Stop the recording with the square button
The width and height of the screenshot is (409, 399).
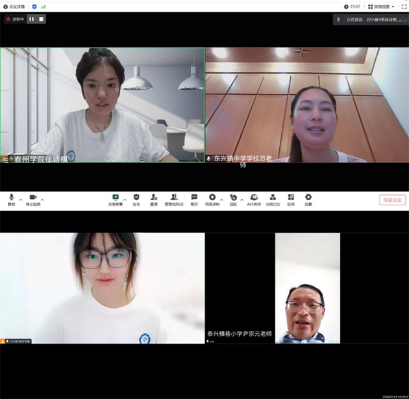[x=41, y=19]
